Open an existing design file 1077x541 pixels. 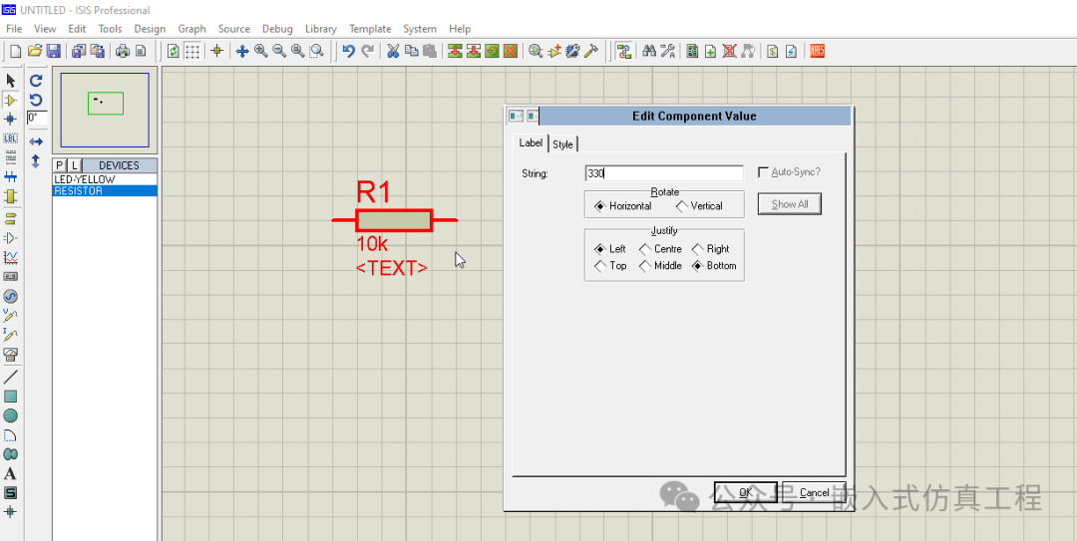tap(34, 51)
